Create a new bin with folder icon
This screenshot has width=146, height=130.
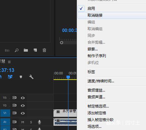pos(26,50)
